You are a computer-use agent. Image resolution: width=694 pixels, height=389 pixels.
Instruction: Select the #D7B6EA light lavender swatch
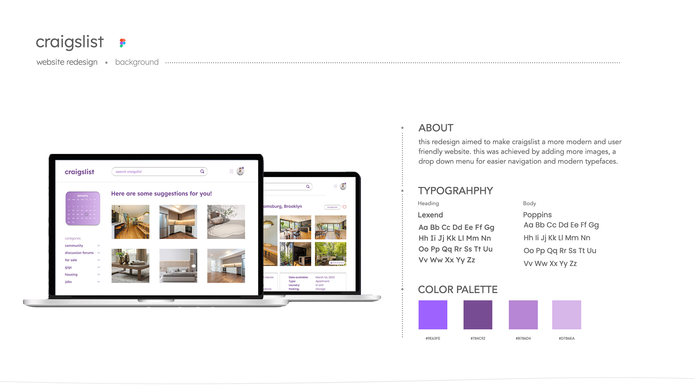(566, 315)
